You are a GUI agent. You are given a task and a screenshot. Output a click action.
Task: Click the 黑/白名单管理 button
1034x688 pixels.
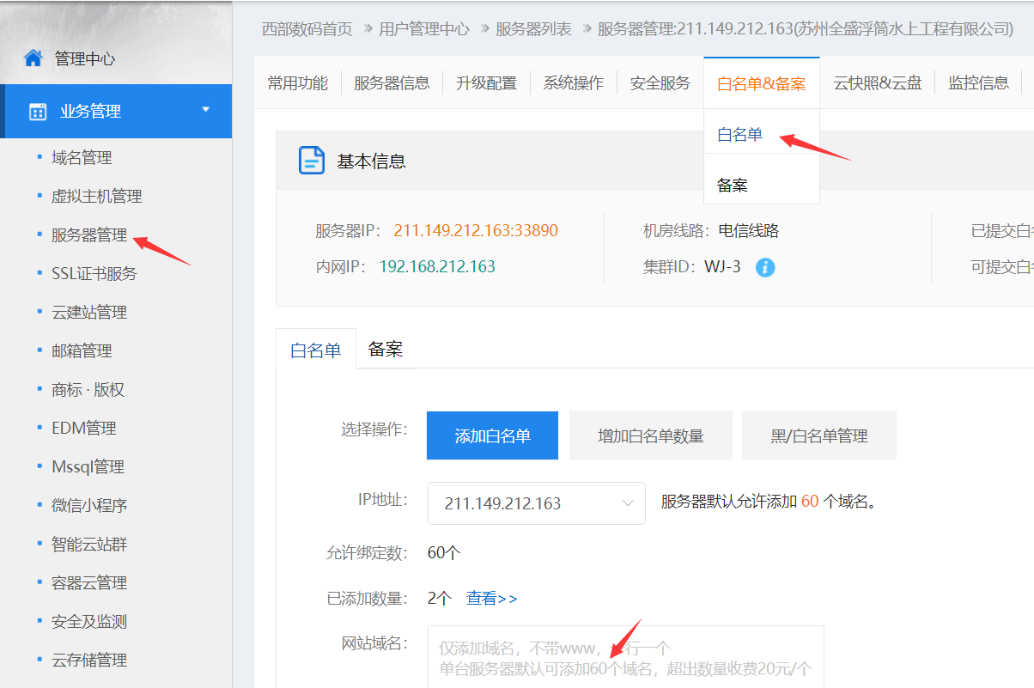point(818,435)
